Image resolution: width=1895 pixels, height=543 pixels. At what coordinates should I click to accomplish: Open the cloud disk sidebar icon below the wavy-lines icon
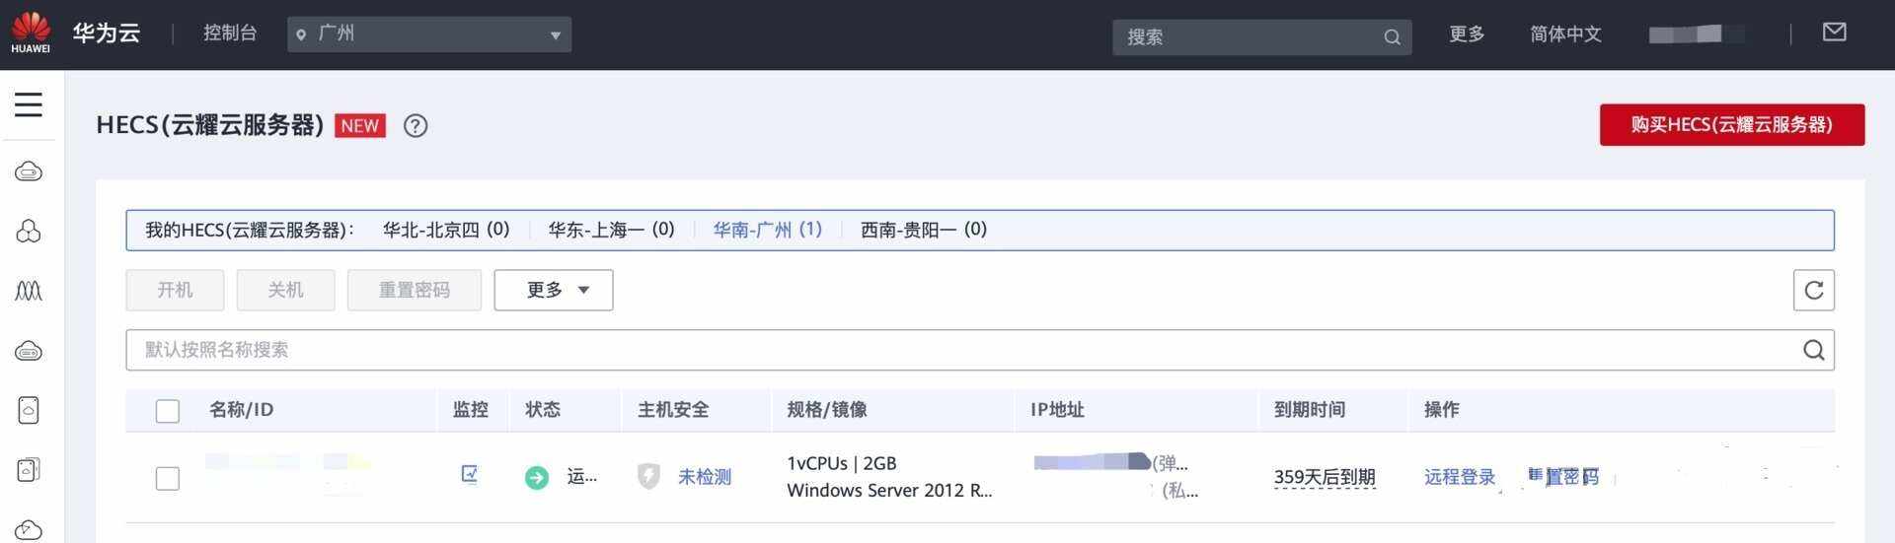tap(29, 351)
